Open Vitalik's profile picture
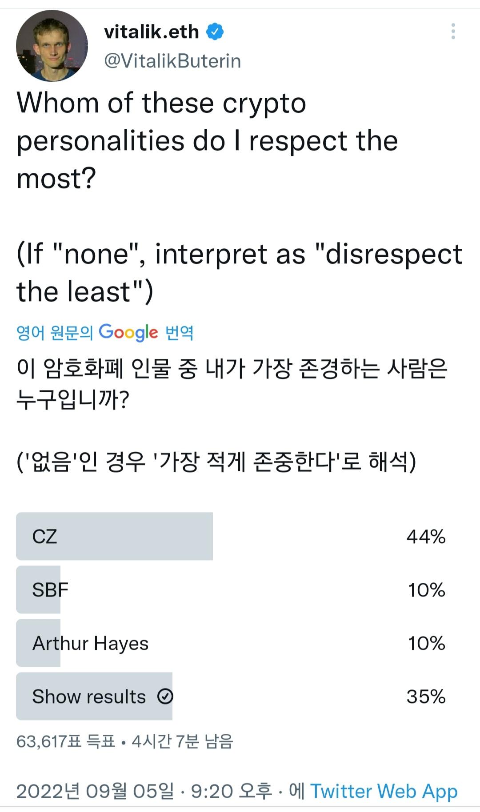The width and height of the screenshot is (480, 812). point(52,46)
